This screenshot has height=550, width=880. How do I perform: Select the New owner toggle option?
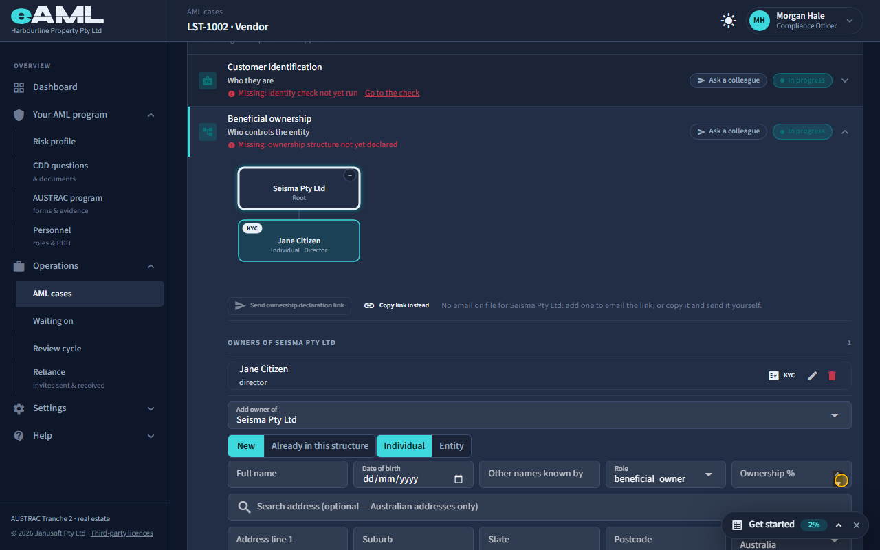(246, 446)
